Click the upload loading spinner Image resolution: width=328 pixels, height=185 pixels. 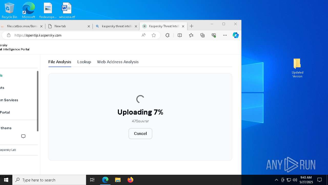(140, 99)
